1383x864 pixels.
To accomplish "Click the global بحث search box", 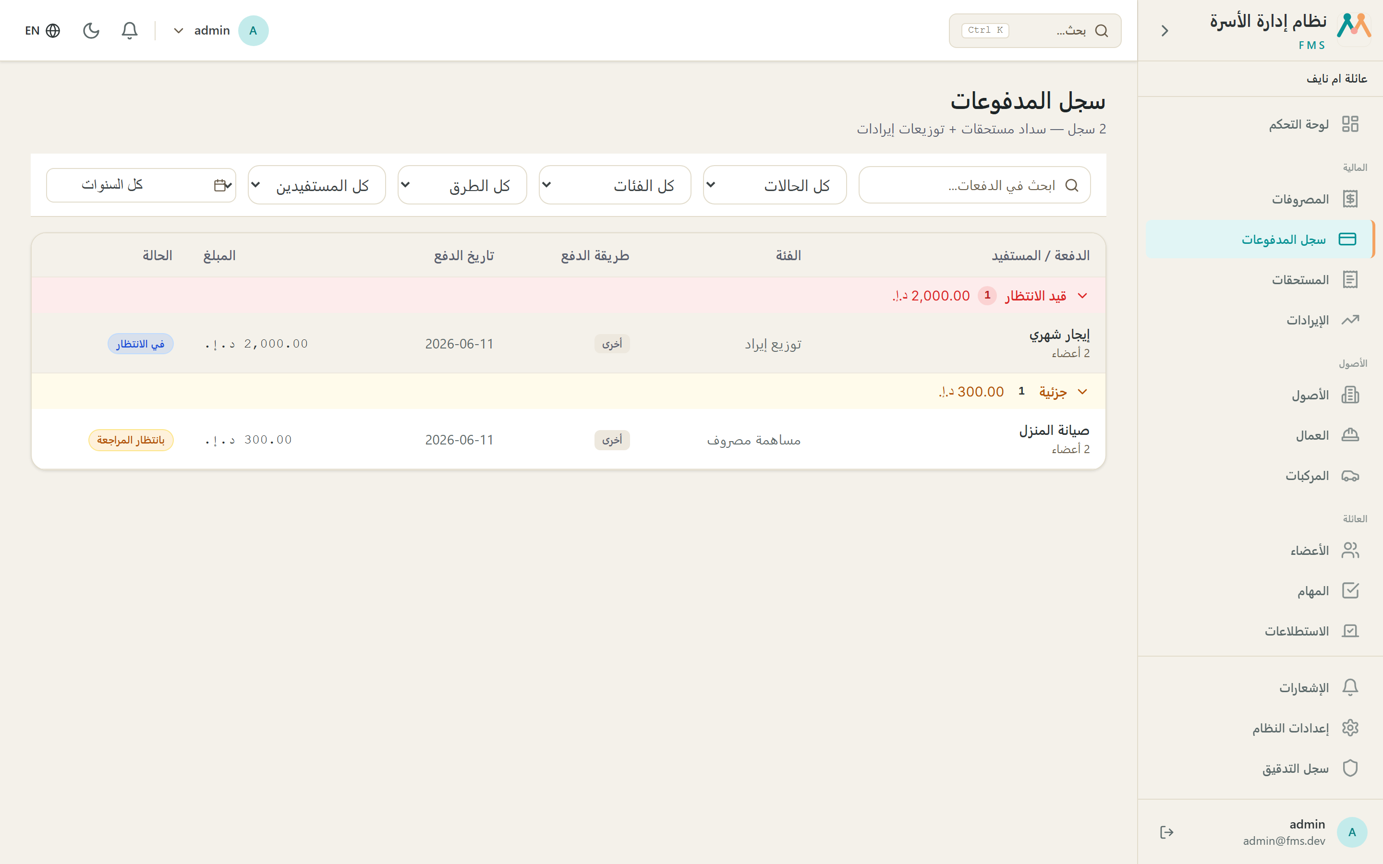I will click(1035, 30).
